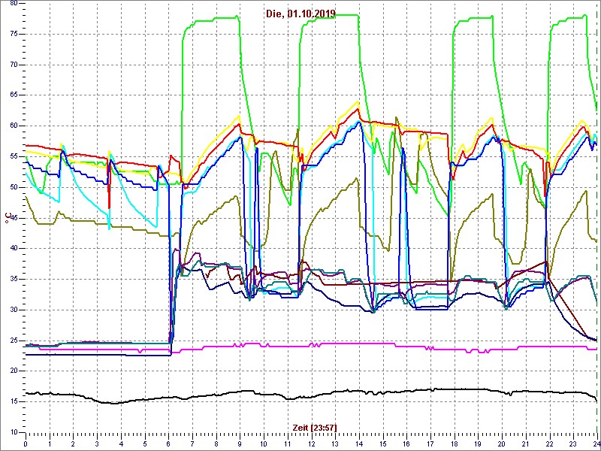601x451 pixels.
Task: Click hour 13 on the time axis
Action: point(334,443)
